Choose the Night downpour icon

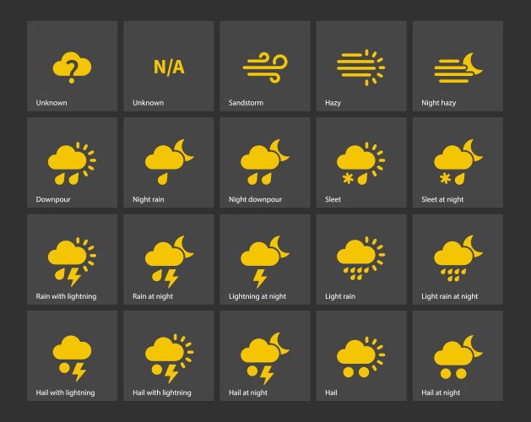coord(264,164)
